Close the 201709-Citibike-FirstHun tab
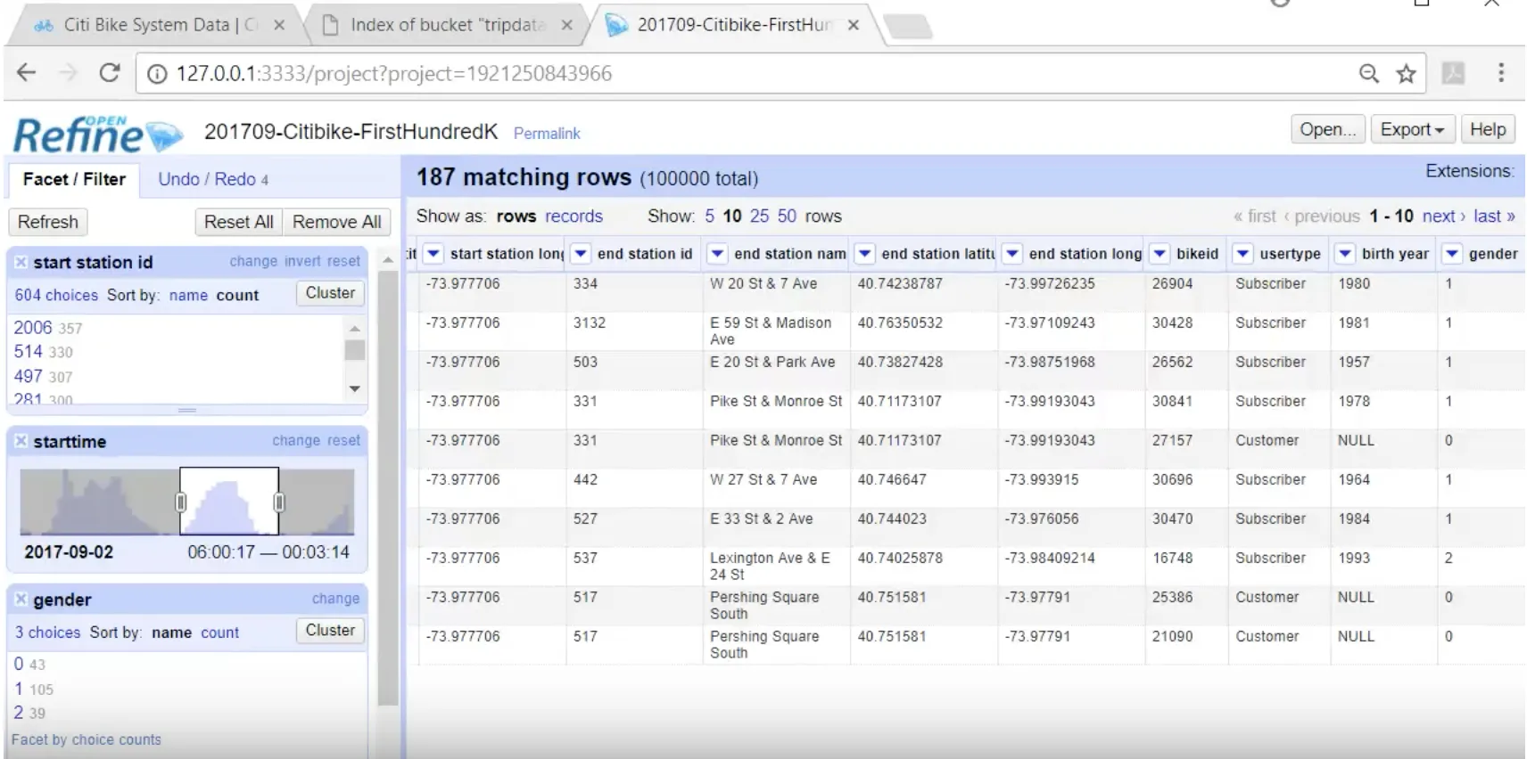This screenshot has height=759, width=1527. 854,25
